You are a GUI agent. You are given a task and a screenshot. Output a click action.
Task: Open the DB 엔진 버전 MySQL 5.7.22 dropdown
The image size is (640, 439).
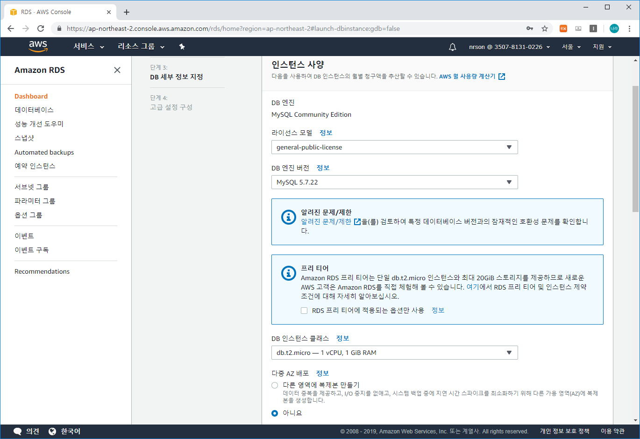(x=395, y=182)
